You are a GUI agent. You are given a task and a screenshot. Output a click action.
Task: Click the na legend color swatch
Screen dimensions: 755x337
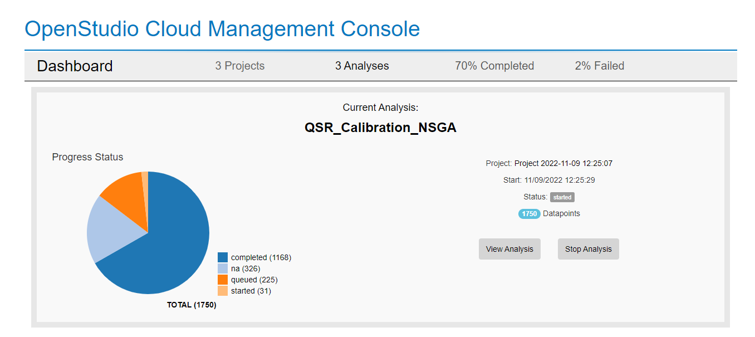(223, 268)
